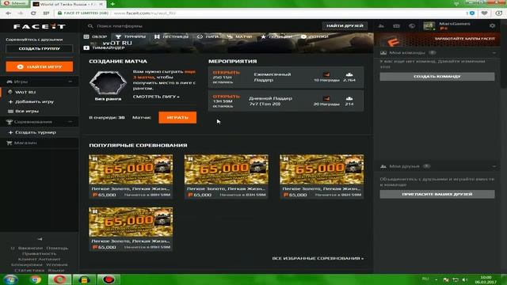Screen dimensions: 507x285
Task: Click the players icon of Ежемесячный Ладдер
Action: (349, 74)
